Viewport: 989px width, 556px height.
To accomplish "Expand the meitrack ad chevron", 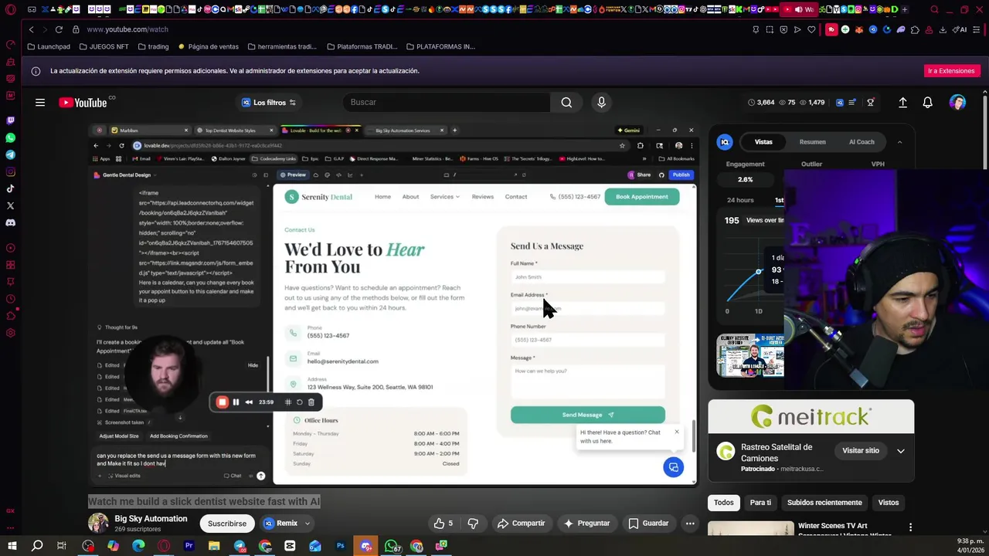I will [900, 451].
